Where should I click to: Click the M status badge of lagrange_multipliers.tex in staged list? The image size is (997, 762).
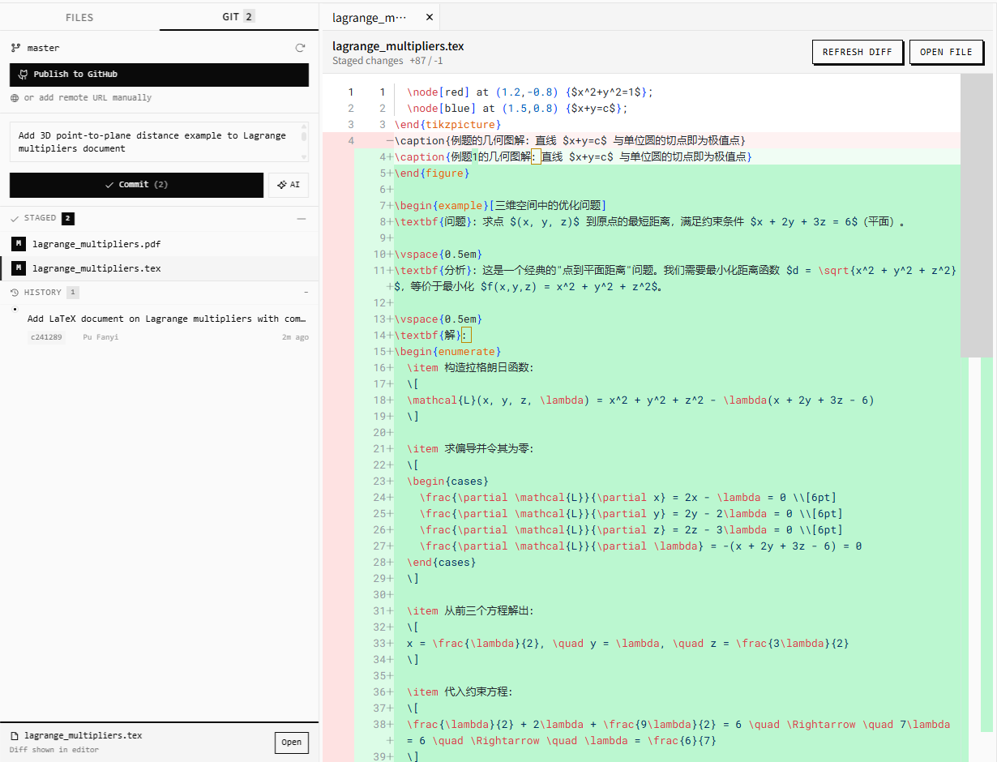point(18,268)
